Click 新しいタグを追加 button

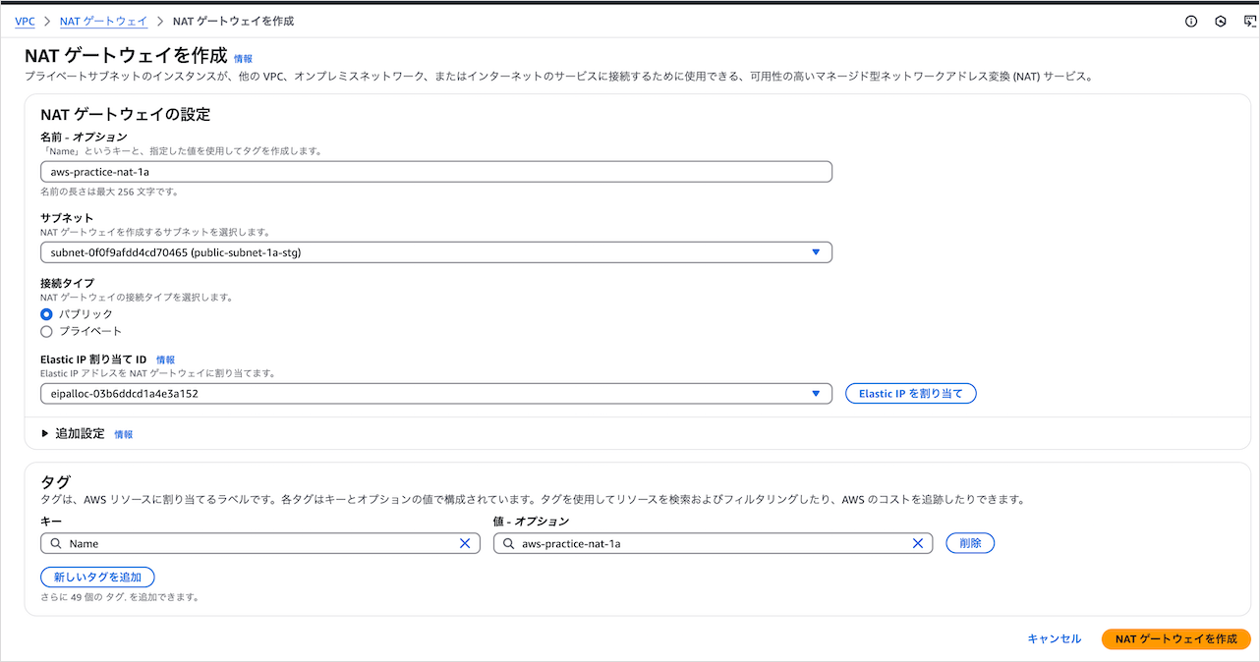pyautogui.click(x=97, y=578)
